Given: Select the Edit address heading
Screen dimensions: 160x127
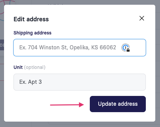Looking at the screenshot, I should pos(31,19).
